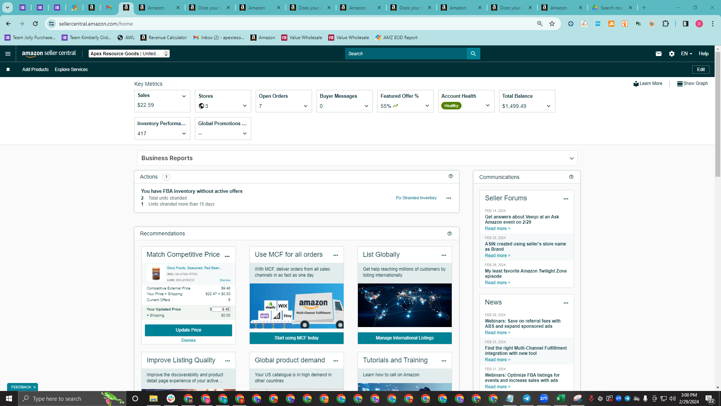
Task: Expand the Sales metric dropdown
Action: click(x=184, y=96)
